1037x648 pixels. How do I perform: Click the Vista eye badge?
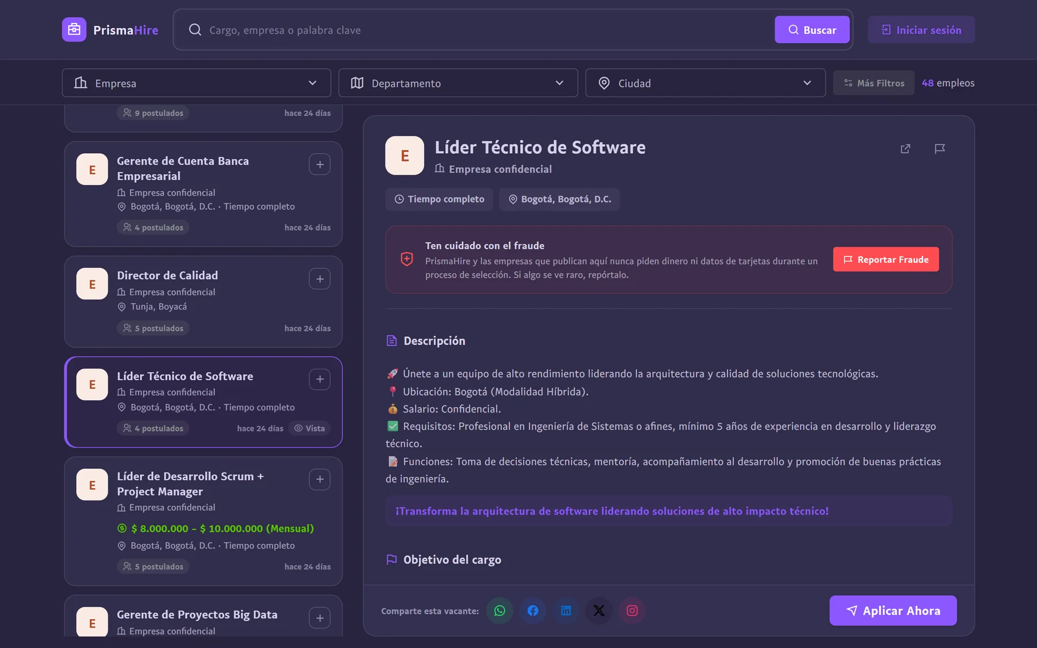coord(309,429)
